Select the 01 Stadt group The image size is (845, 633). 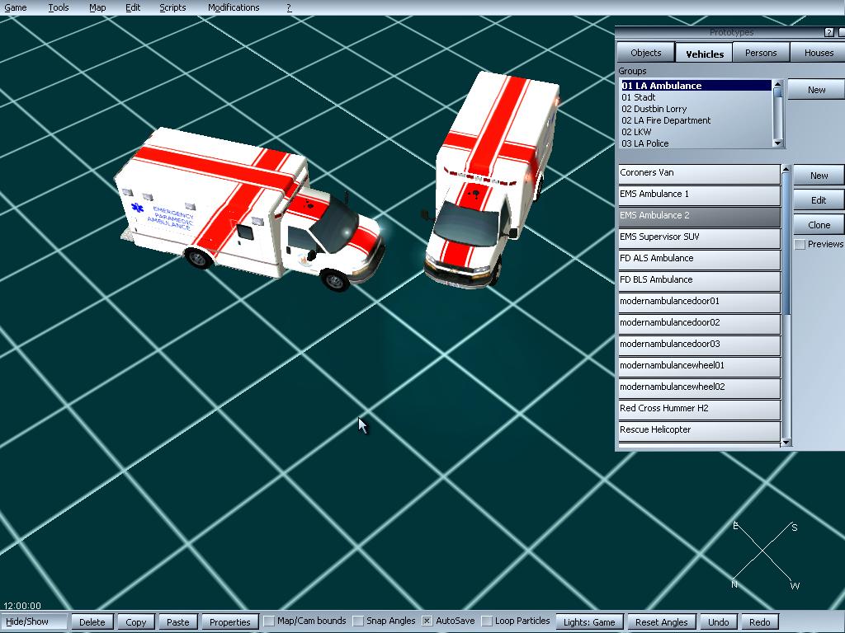tap(696, 97)
